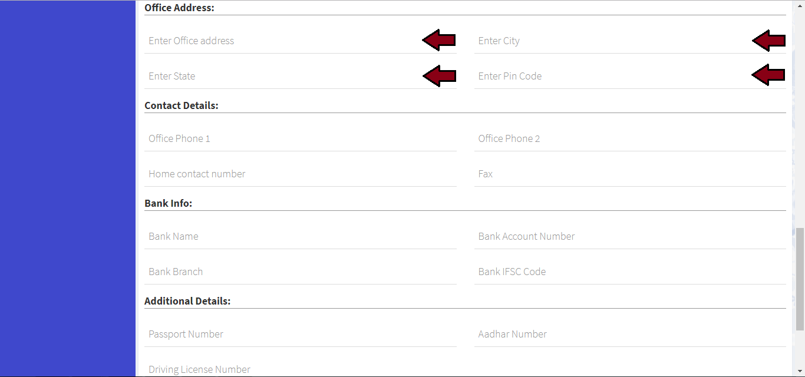Click the arrow icon beside Enter State
This screenshot has width=805, height=377.
pyautogui.click(x=439, y=76)
